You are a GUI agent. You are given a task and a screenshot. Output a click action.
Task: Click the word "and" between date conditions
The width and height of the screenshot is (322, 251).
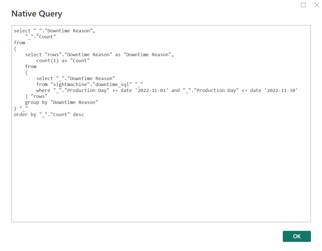click(175, 90)
